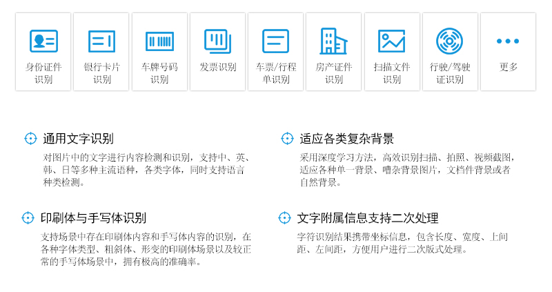Click the 更多 text label
The image size is (552, 292).
508,68
